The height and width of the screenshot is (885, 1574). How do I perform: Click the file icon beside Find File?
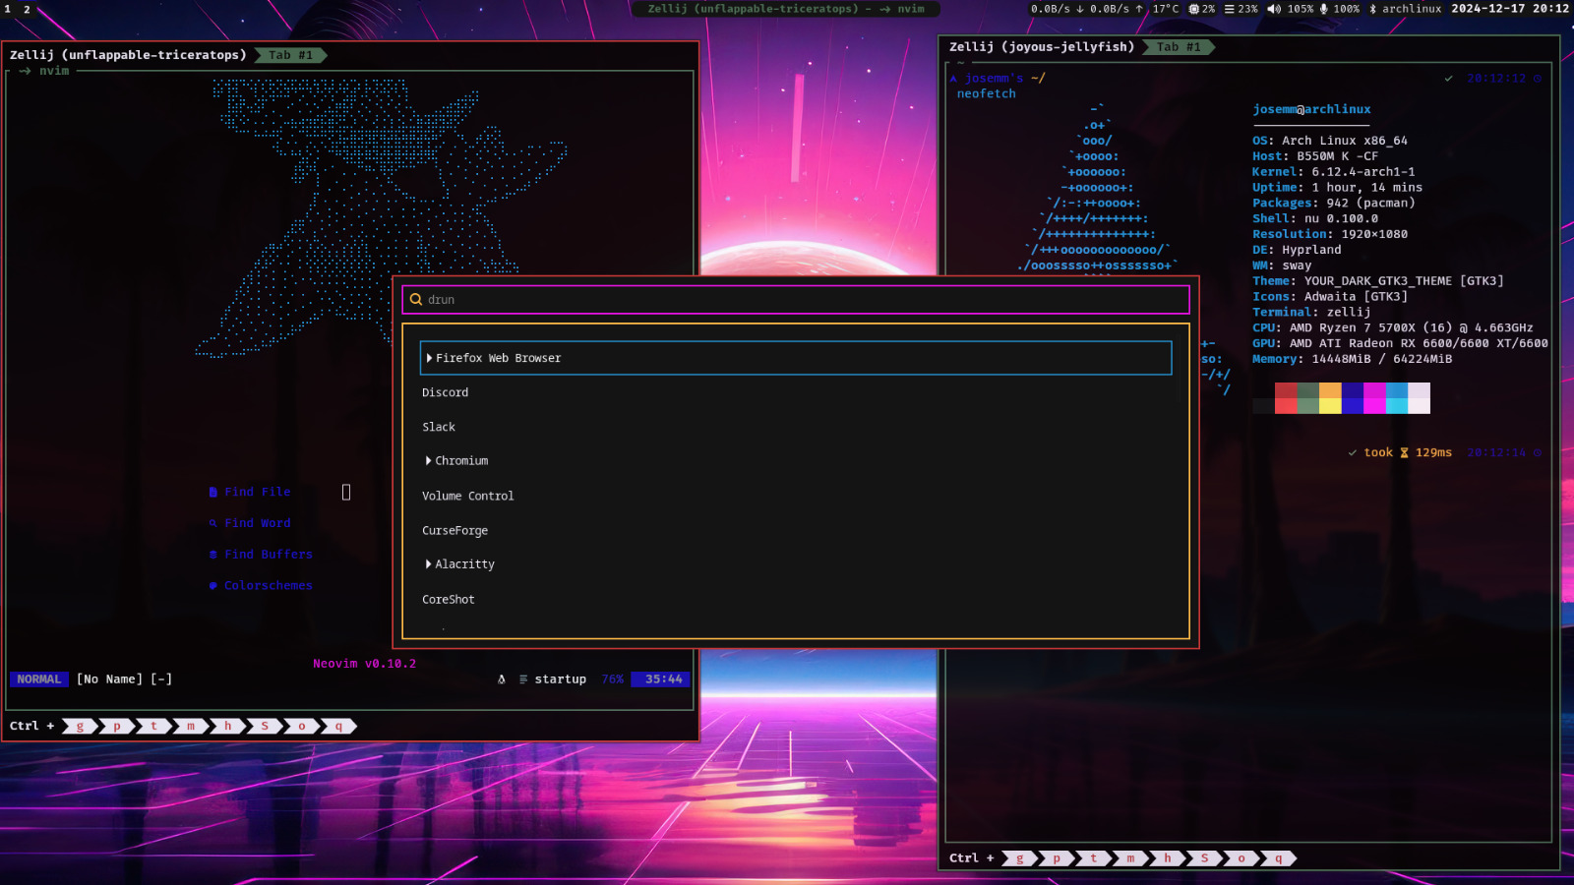[213, 492]
